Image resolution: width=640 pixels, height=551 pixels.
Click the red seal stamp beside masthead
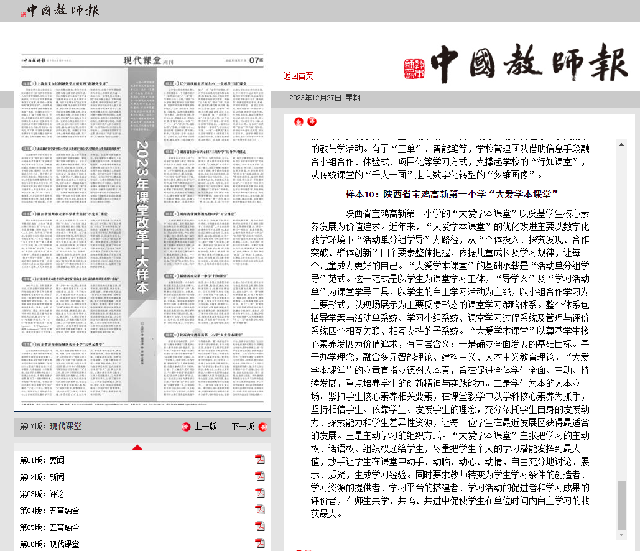point(414,68)
